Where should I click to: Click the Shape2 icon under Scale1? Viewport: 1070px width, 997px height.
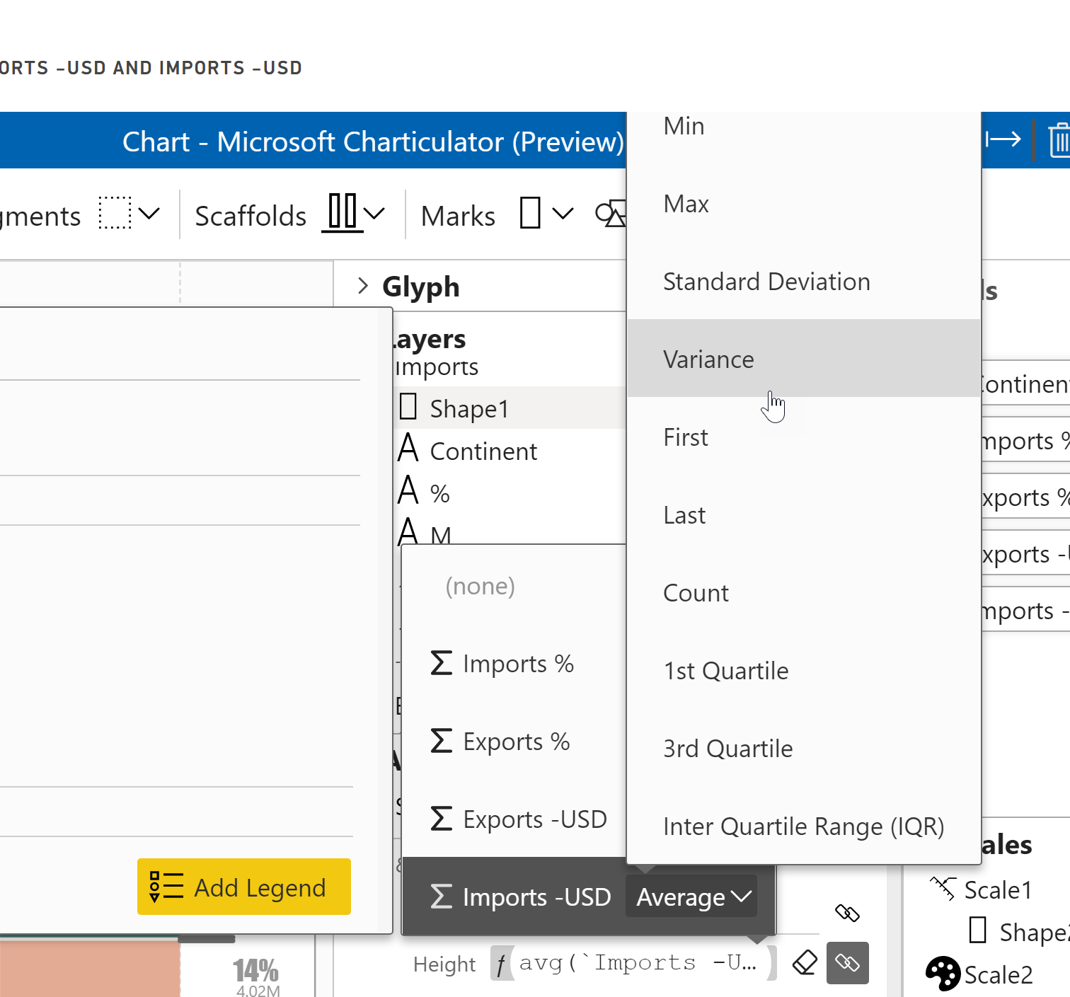tap(978, 931)
